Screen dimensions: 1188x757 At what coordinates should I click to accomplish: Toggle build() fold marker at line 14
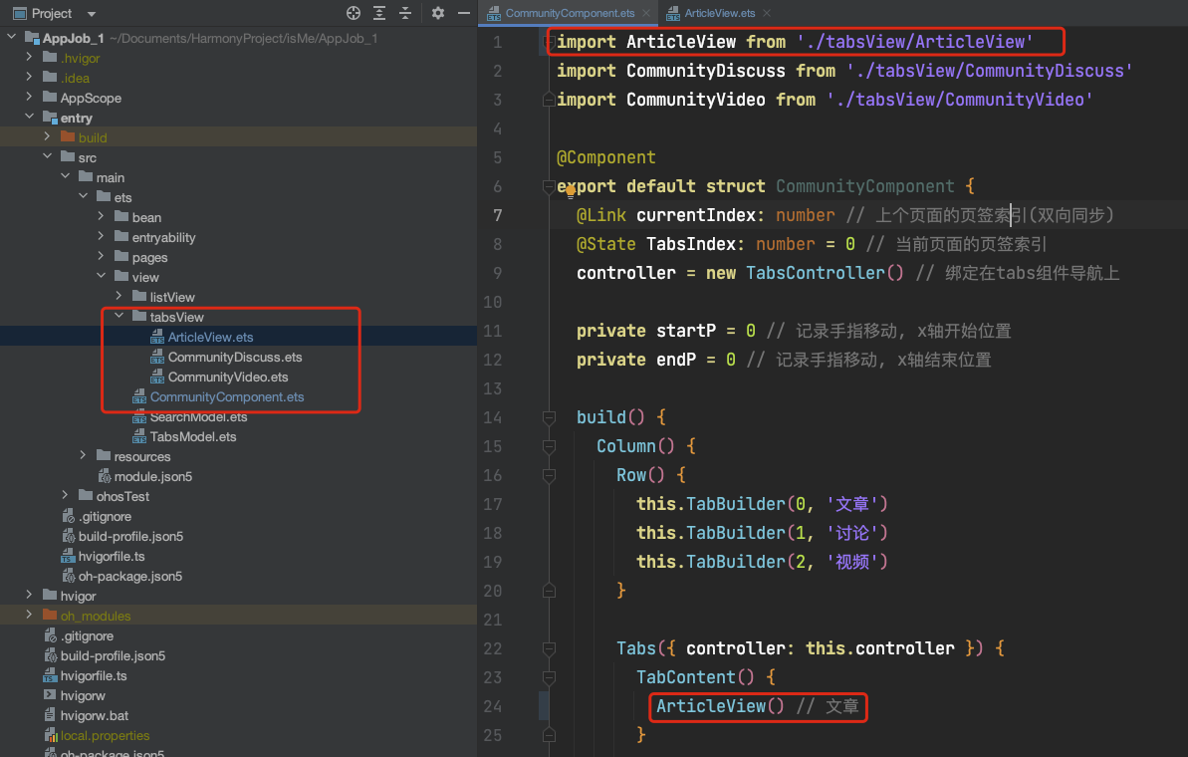(x=549, y=417)
